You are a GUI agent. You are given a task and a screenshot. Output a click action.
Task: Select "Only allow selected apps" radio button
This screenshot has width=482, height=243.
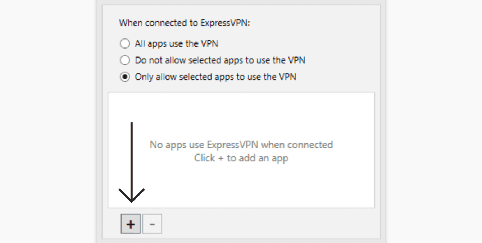tap(125, 77)
